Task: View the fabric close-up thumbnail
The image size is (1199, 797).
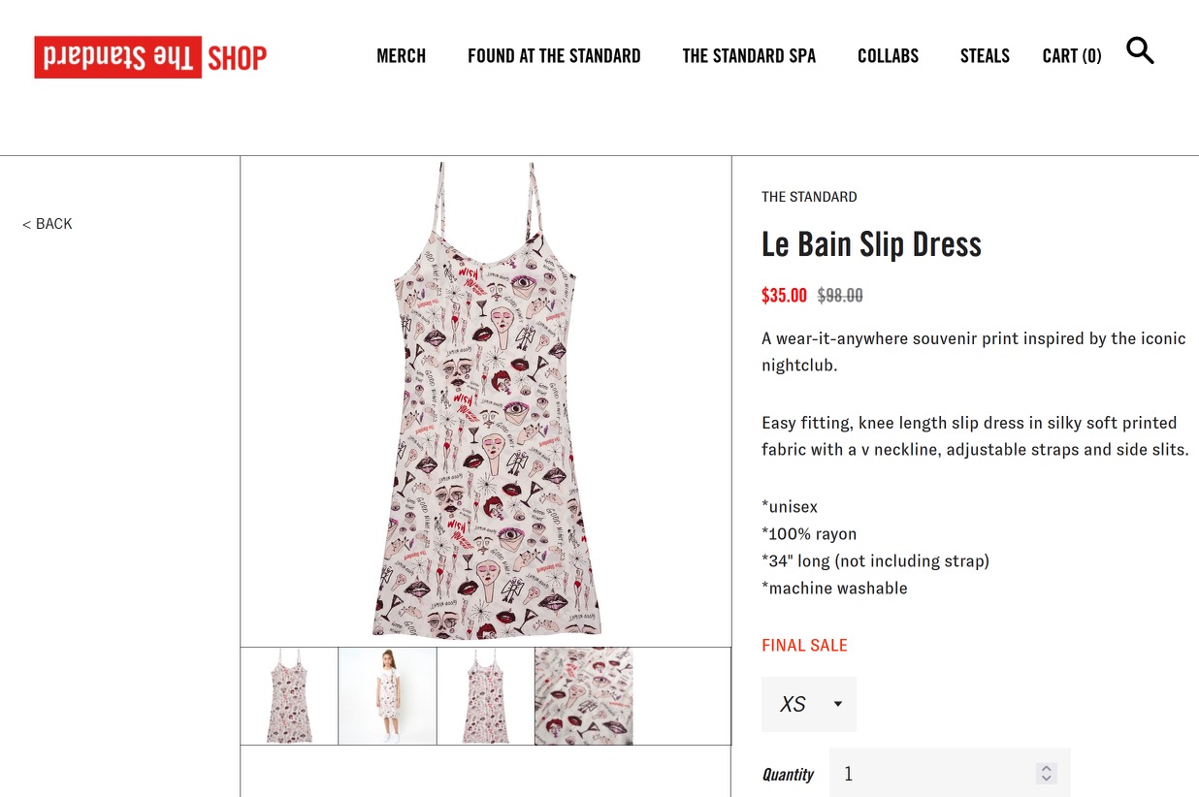Action: click(x=583, y=696)
